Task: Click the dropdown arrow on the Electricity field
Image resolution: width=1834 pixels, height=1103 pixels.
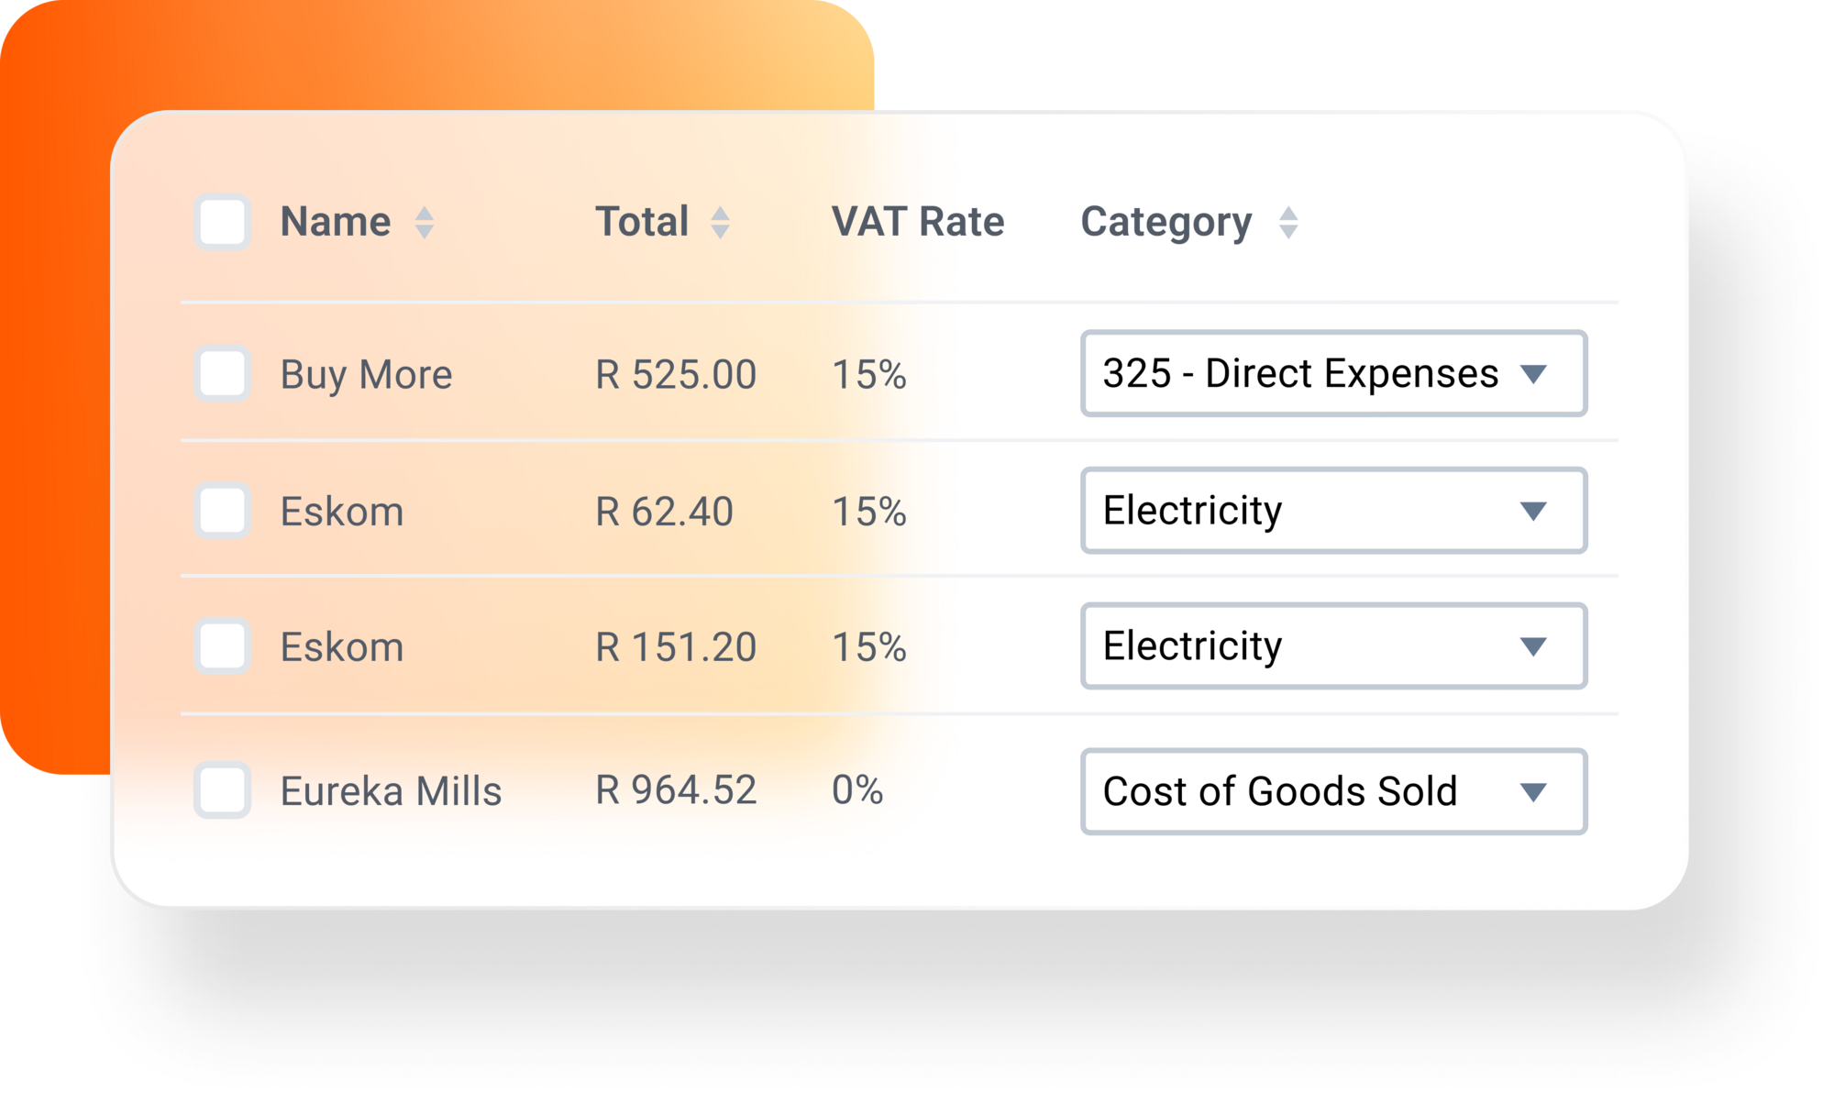Action: click(x=1535, y=511)
